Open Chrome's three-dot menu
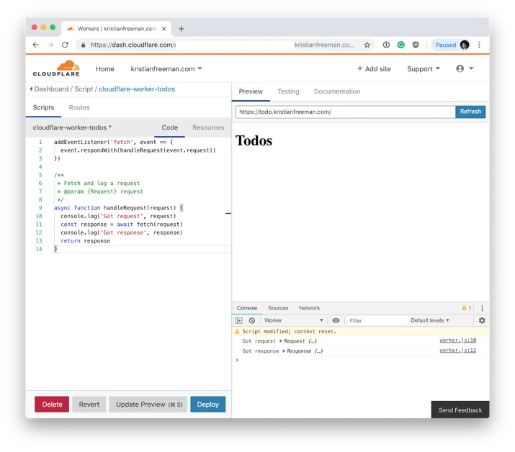Image resolution: width=515 pixels, height=452 pixels. pyautogui.click(x=479, y=45)
